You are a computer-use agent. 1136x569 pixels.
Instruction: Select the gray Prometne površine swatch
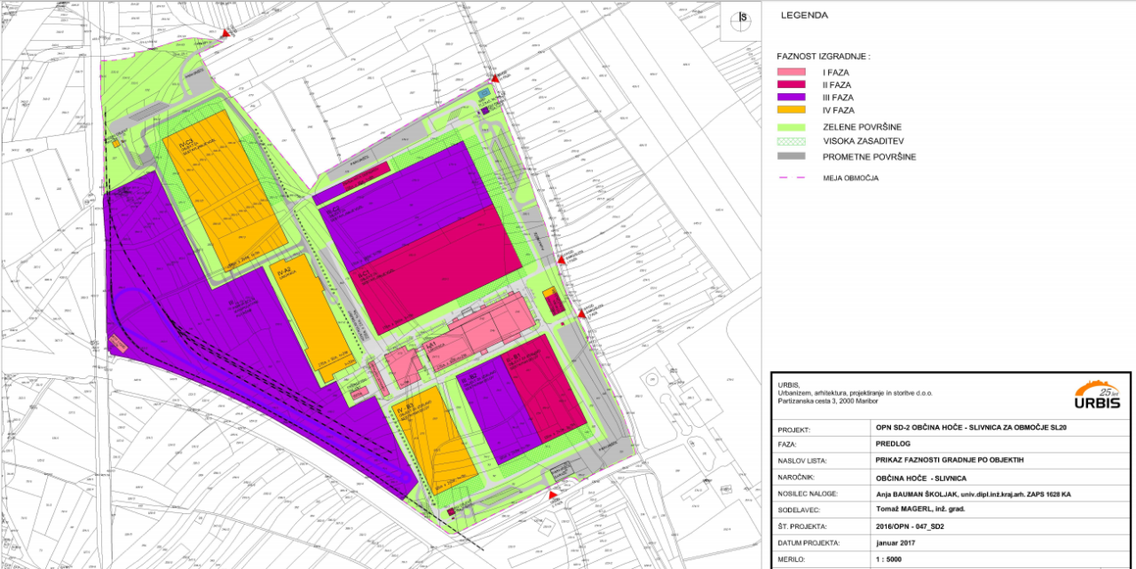pos(791,156)
